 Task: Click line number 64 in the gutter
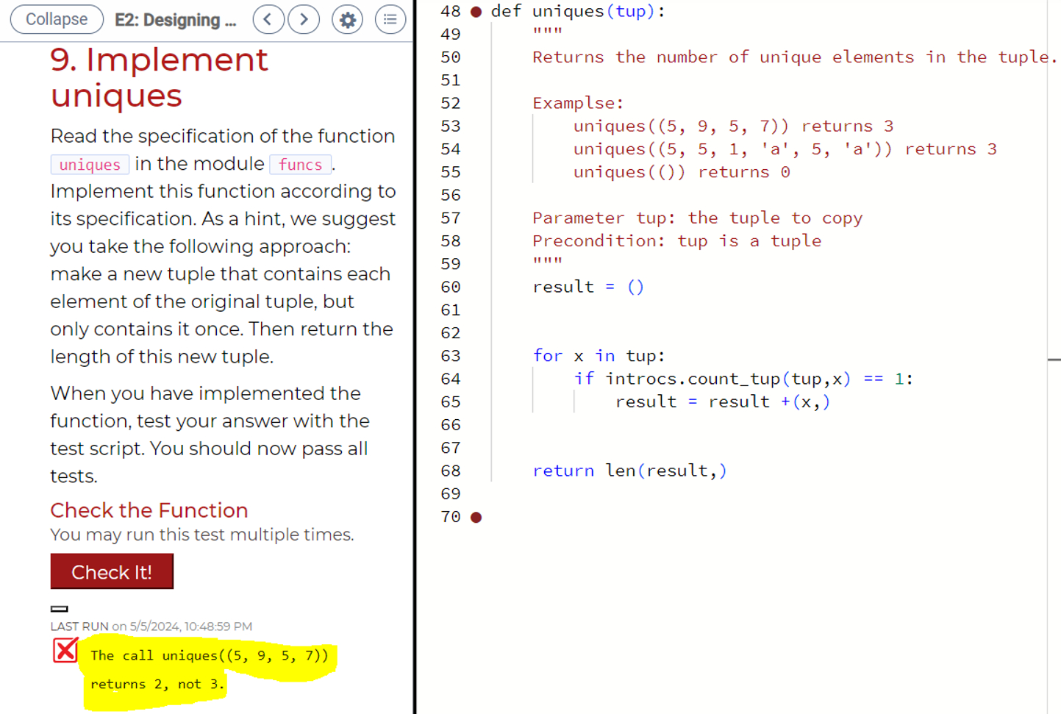pos(451,379)
